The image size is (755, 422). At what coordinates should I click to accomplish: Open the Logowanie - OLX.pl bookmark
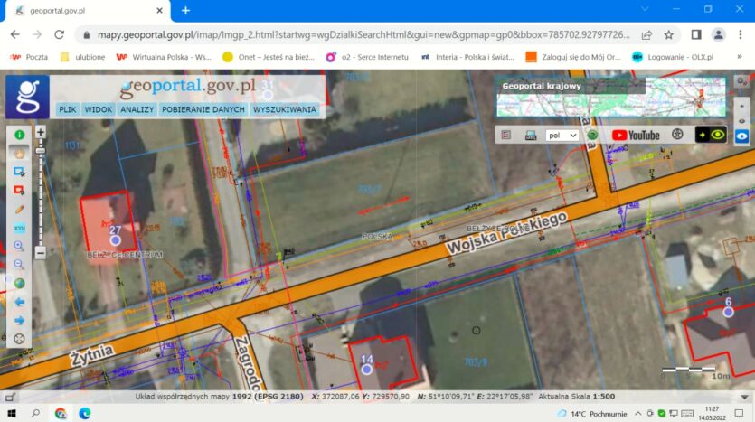point(673,57)
